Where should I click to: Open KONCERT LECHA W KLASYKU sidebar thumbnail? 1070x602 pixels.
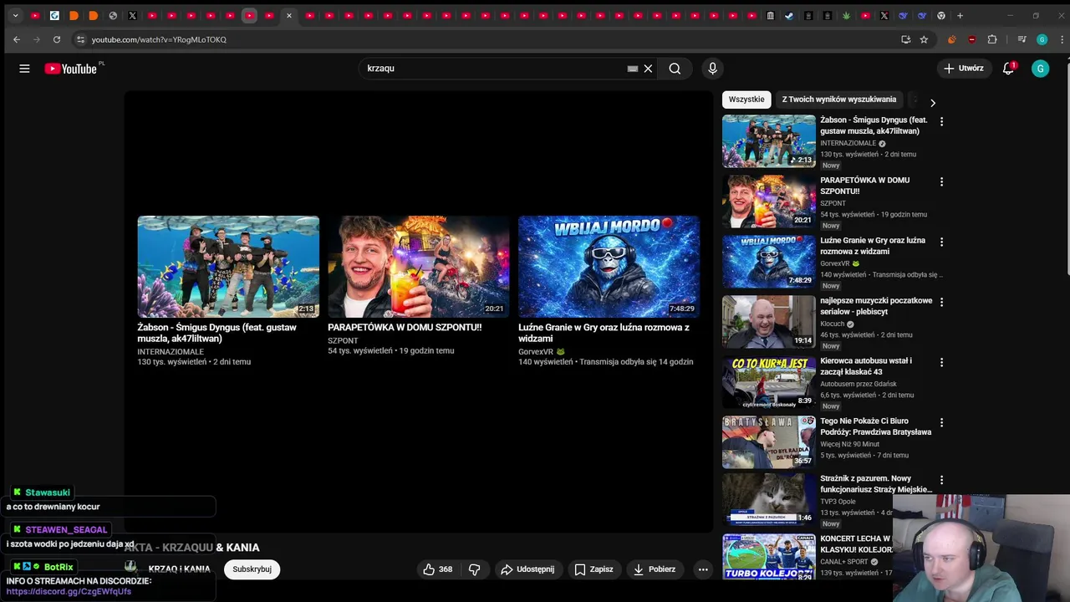tap(769, 557)
